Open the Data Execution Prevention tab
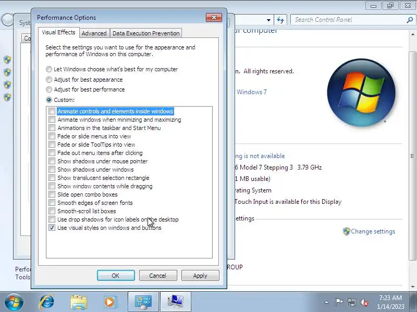Viewport: 417px width, 312px height. click(x=146, y=33)
